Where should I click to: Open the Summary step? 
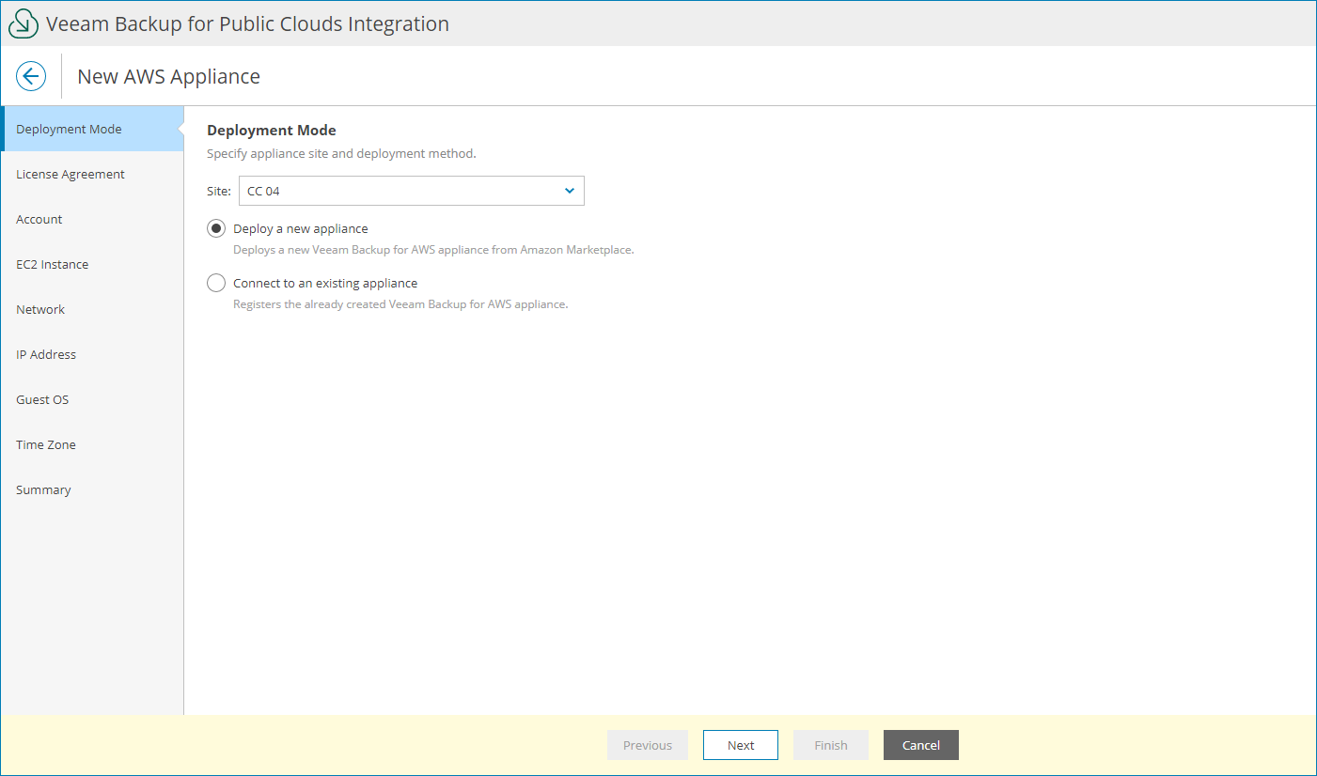coord(43,489)
